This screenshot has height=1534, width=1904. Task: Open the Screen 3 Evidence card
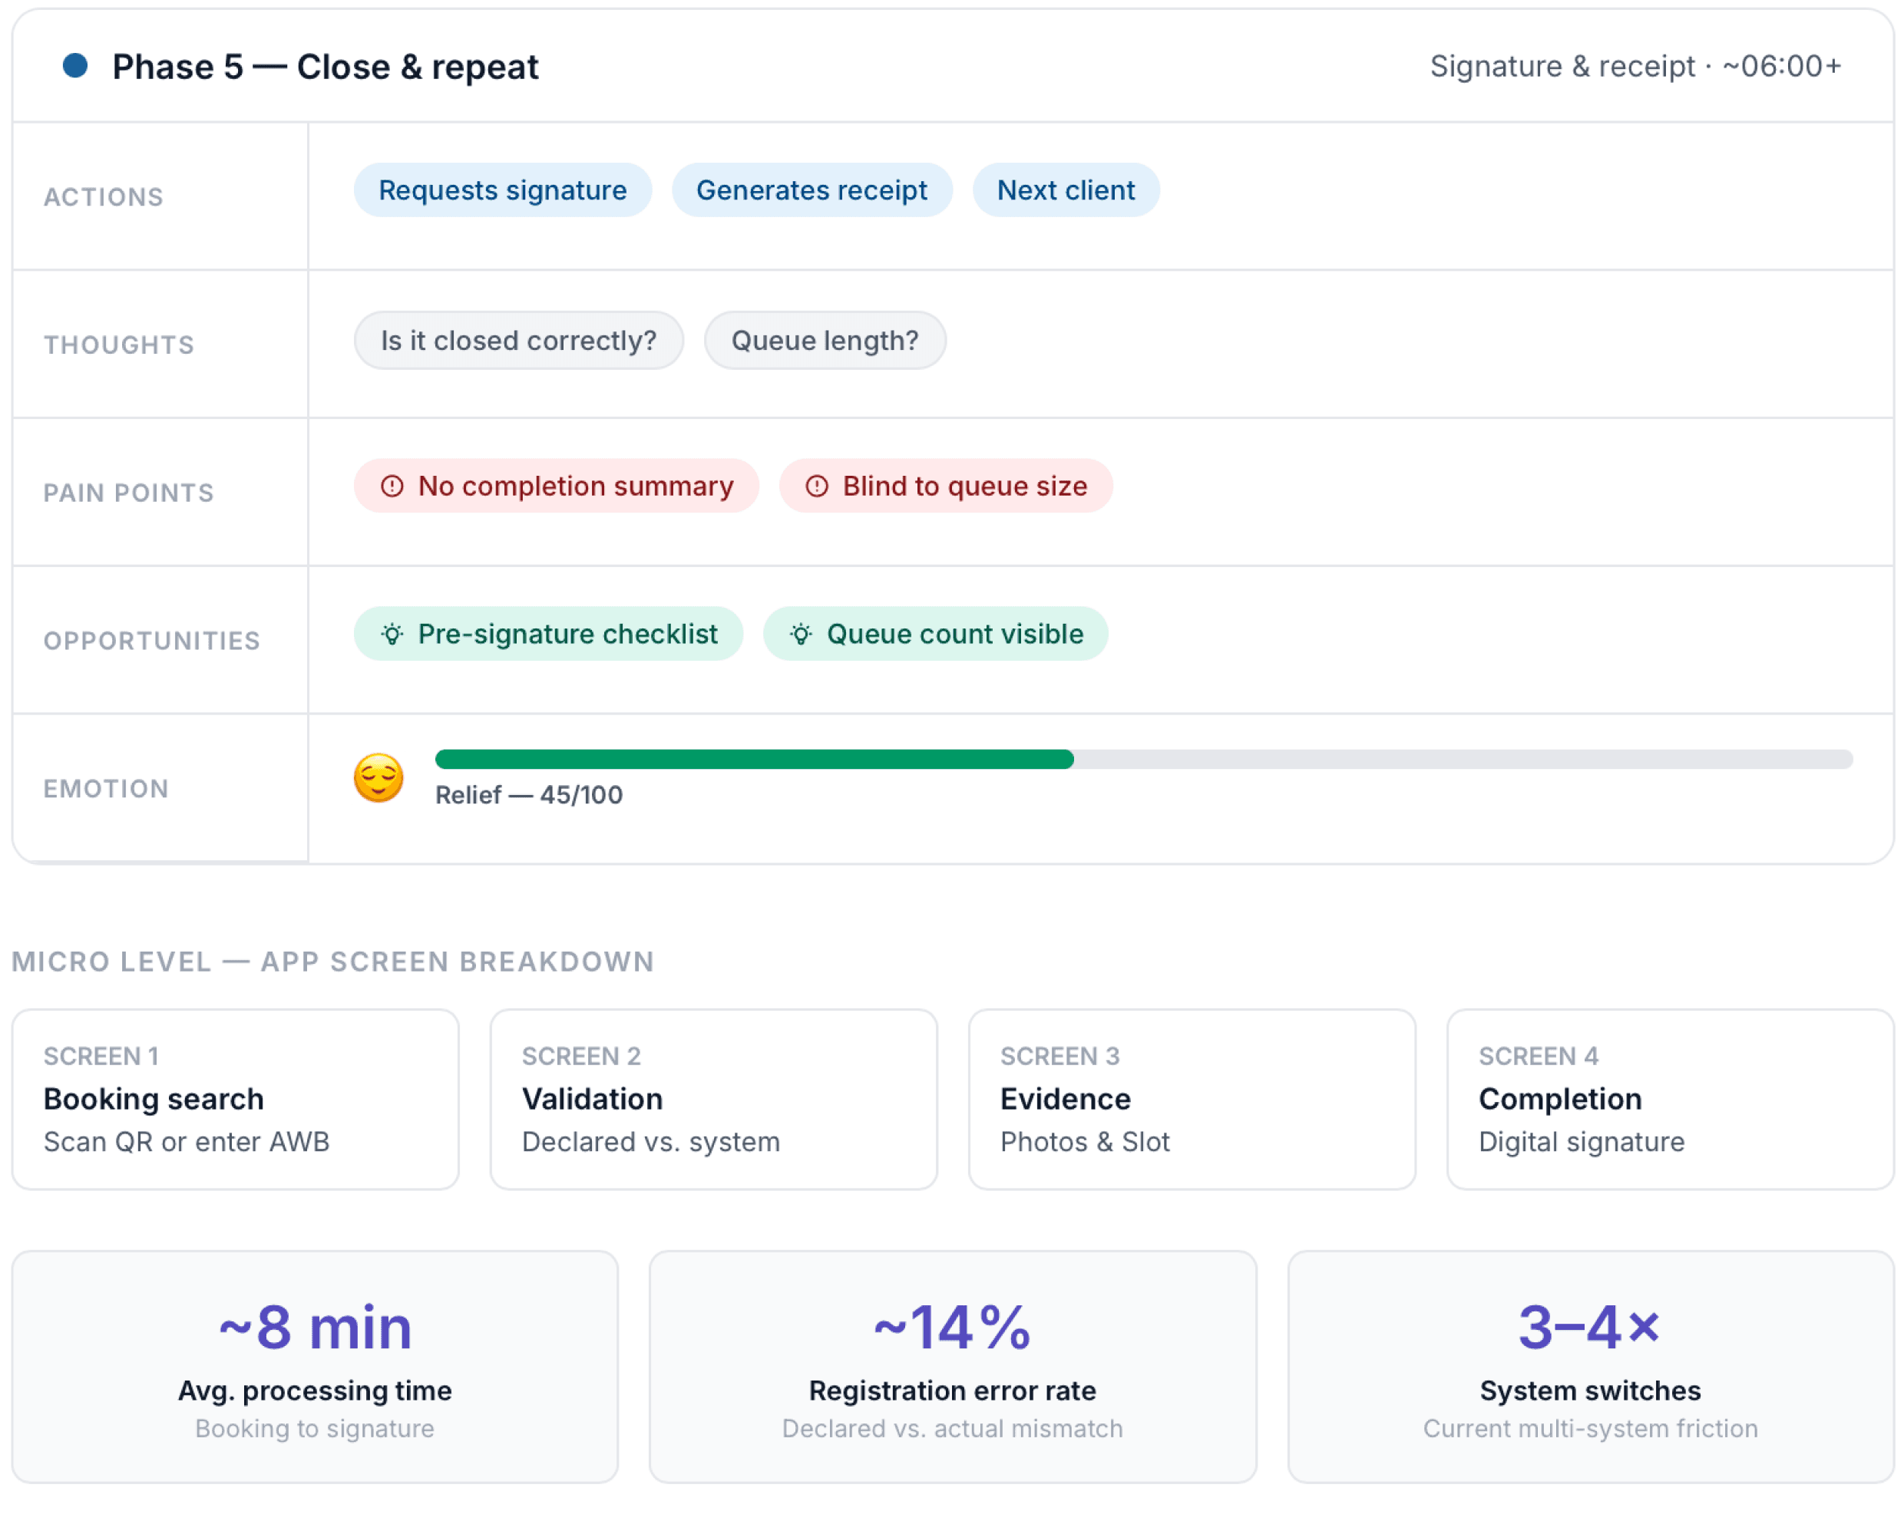(x=1192, y=1099)
